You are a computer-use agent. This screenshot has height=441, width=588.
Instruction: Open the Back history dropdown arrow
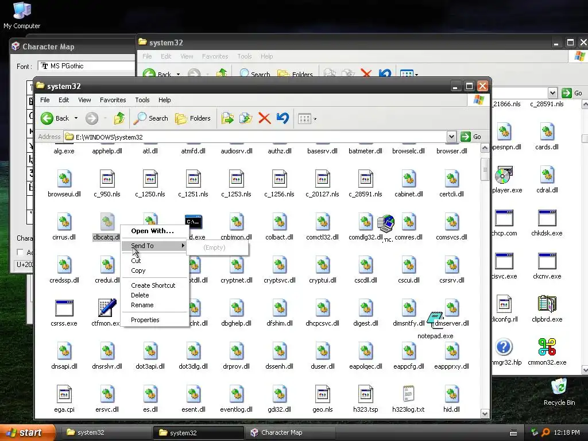(x=76, y=118)
